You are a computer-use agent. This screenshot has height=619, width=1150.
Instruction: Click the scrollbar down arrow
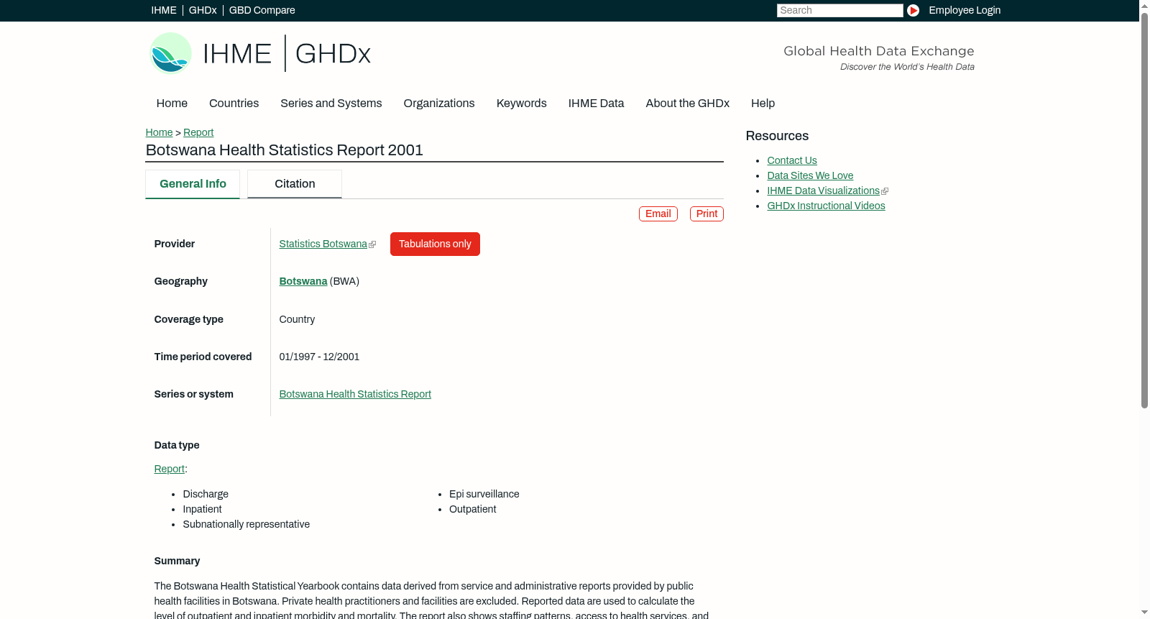1144,613
